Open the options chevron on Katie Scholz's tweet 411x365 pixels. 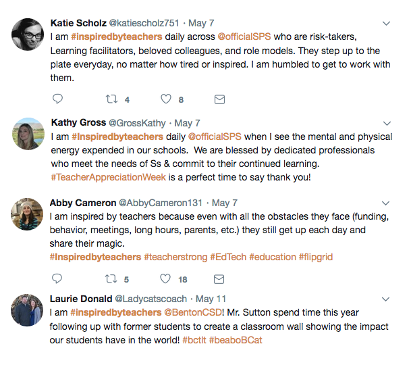click(x=386, y=24)
